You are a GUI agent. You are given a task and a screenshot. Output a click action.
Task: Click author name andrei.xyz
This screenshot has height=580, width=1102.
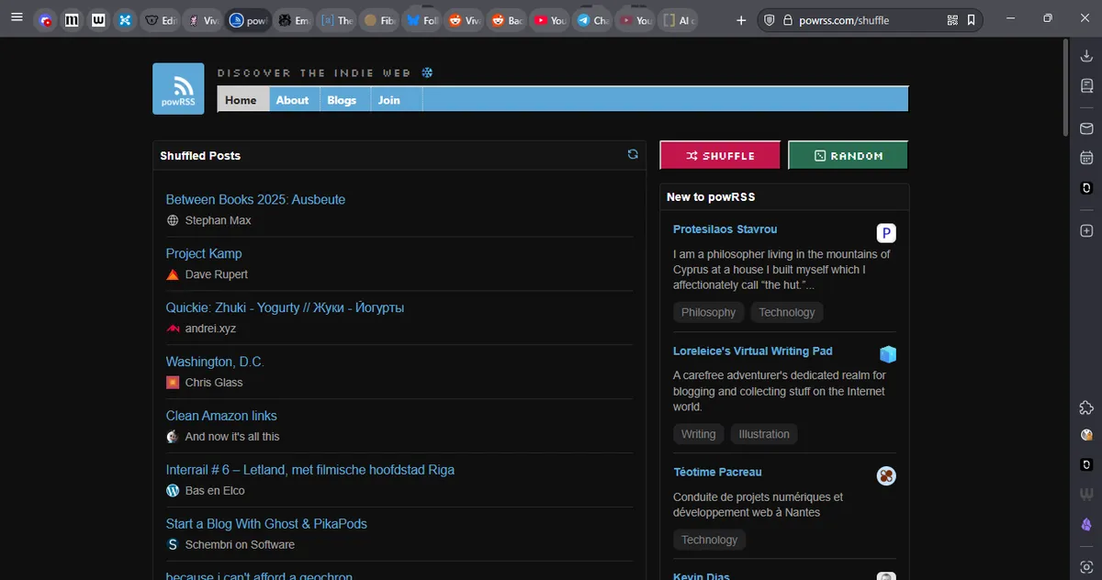[x=210, y=329]
